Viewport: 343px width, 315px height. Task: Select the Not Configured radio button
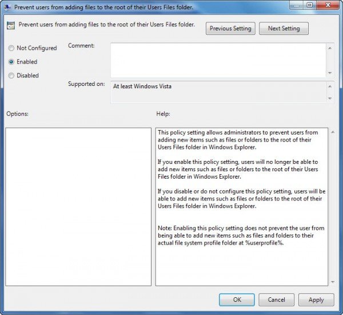pos(11,48)
